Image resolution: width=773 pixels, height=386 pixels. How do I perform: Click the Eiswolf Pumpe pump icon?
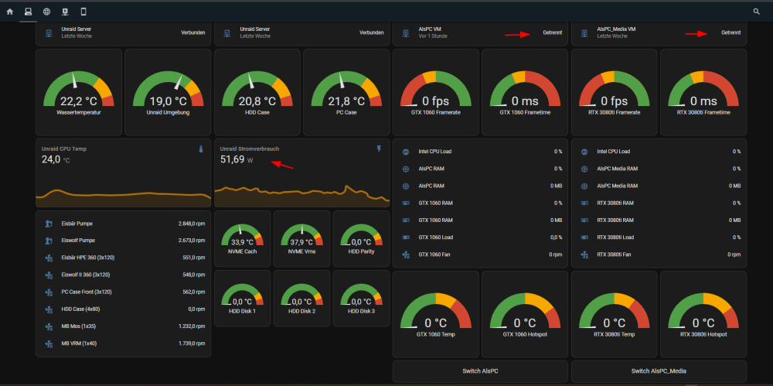pos(48,241)
